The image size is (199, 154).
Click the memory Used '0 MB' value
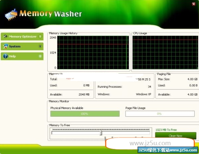pyautogui.click(x=87, y=85)
